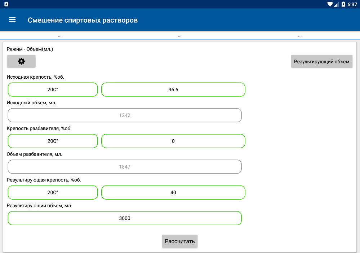Open mode settings with the gear icon
Viewport: 360px width, 253px height.
tap(21, 61)
